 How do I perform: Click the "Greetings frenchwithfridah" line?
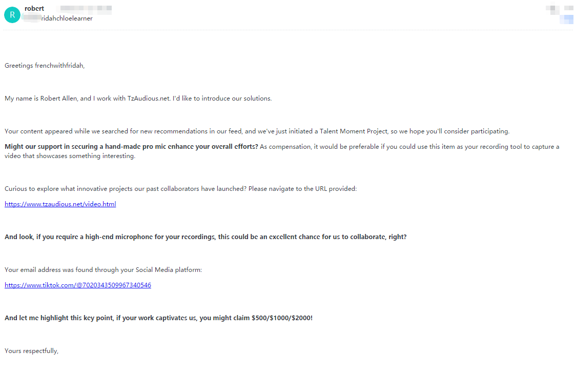pyautogui.click(x=45, y=66)
